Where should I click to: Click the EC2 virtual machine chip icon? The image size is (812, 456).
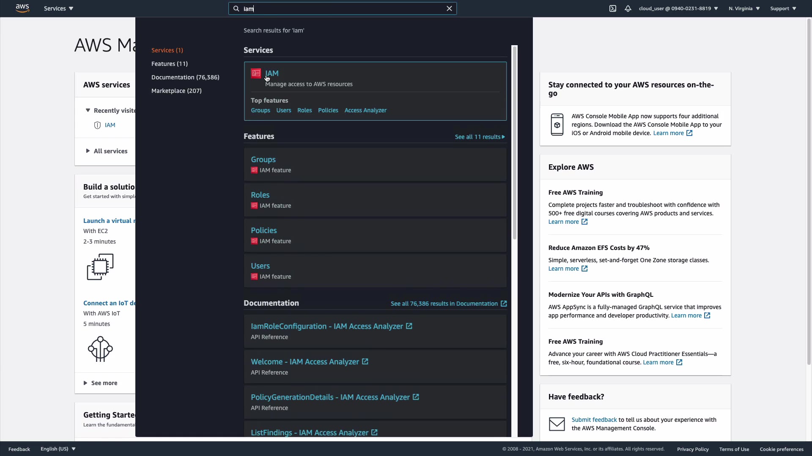click(x=100, y=266)
